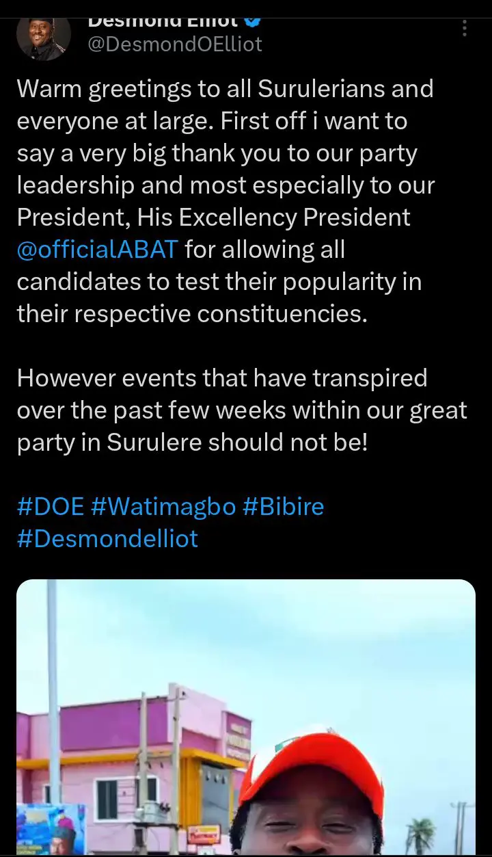Tap the 'However events that have transpired' paragraph
Image resolution: width=492 pixels, height=857 pixels.
(242, 410)
